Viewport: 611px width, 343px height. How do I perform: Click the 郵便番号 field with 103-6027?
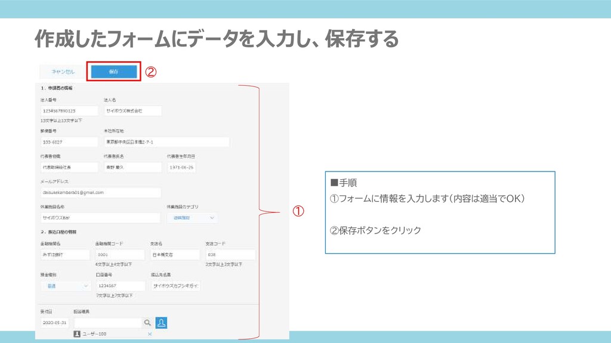point(69,142)
